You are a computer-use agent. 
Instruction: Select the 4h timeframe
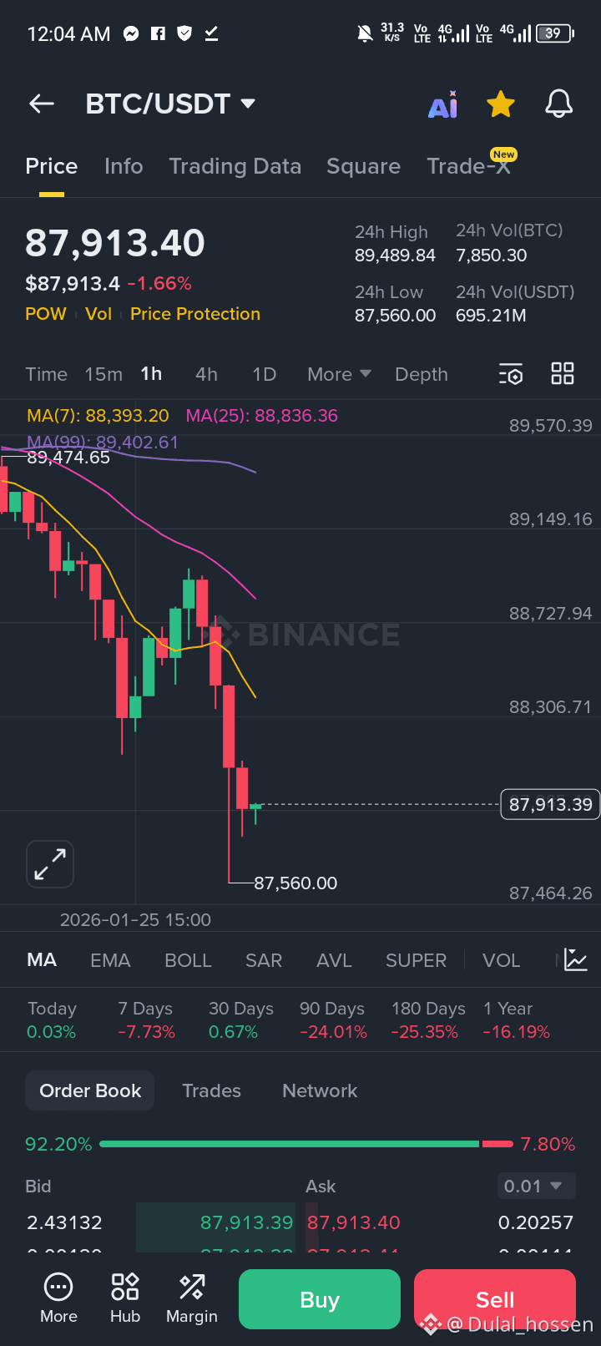206,374
